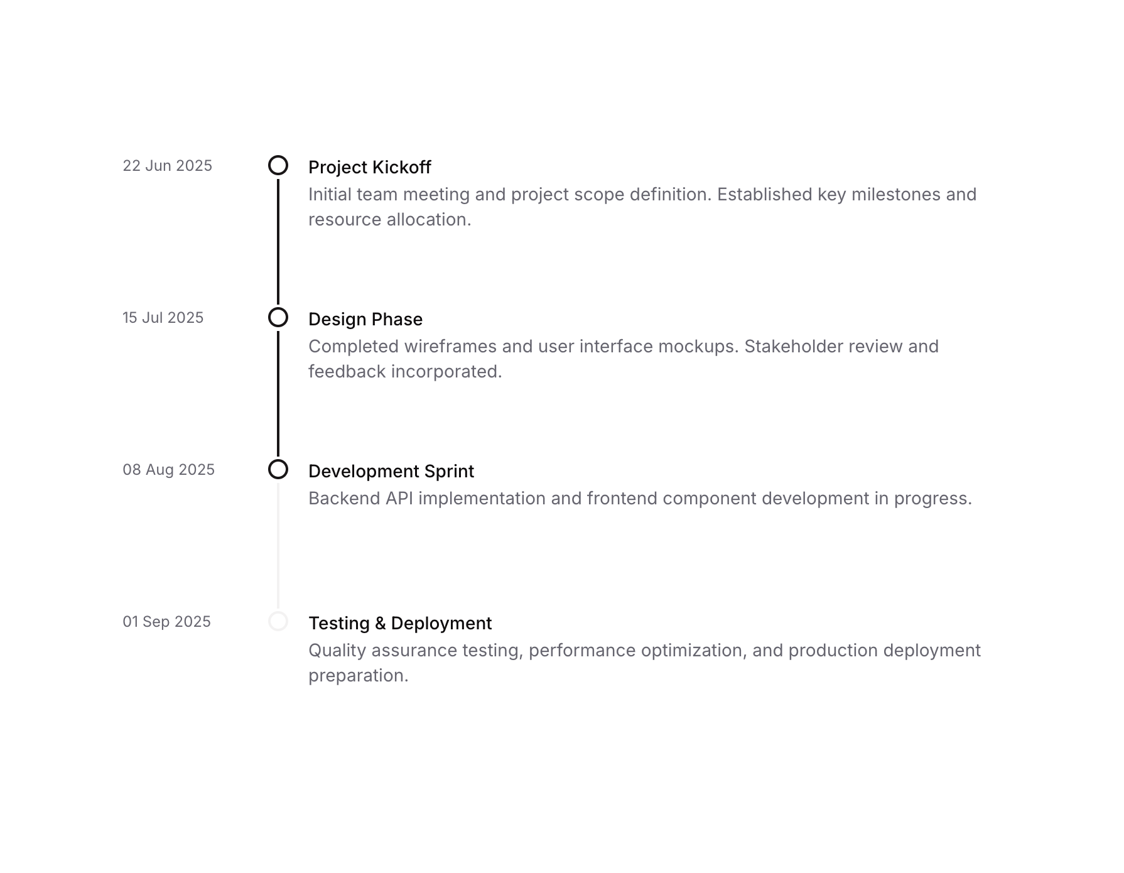Viewport: 1124px width, 873px height.
Task: Open the Testing & Deployment heading
Action: pyautogui.click(x=400, y=624)
